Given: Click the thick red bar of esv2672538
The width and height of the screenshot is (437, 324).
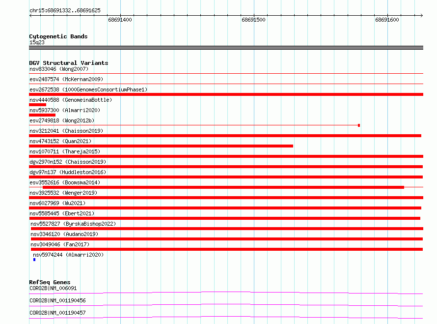Looking at the screenshot, I should [226, 94].
